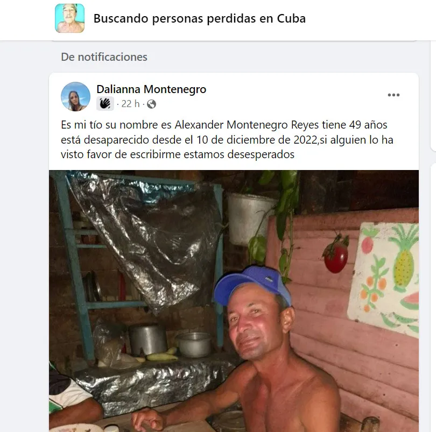Open the missing man's photo in the post
Screen dimensions: 436x432
(x=234, y=301)
